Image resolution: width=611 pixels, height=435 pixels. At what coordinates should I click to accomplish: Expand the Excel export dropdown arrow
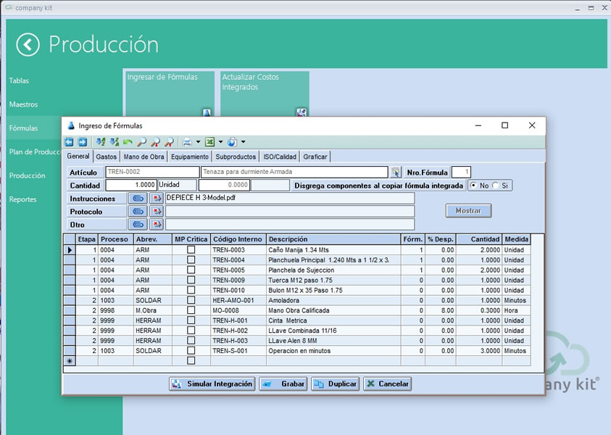coord(220,142)
